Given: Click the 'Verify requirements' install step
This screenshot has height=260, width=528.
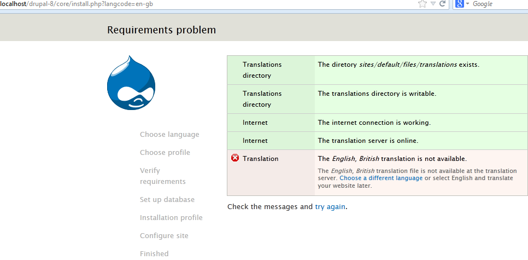Looking at the screenshot, I should click(162, 176).
